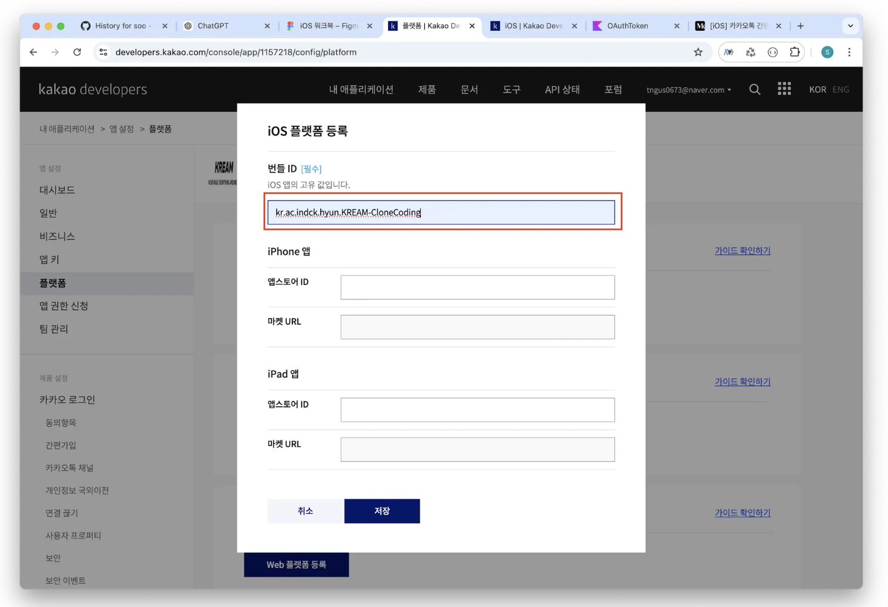Click Web 플랫폼 등록 button
The image size is (888, 607).
point(296,565)
